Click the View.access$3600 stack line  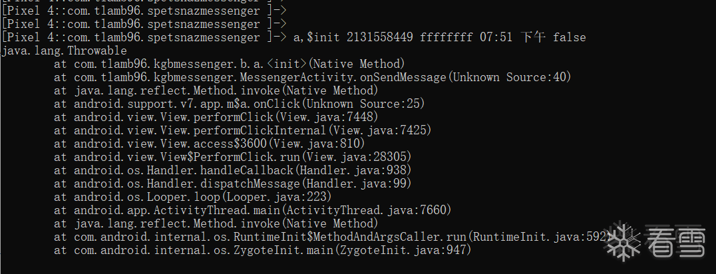(209, 144)
